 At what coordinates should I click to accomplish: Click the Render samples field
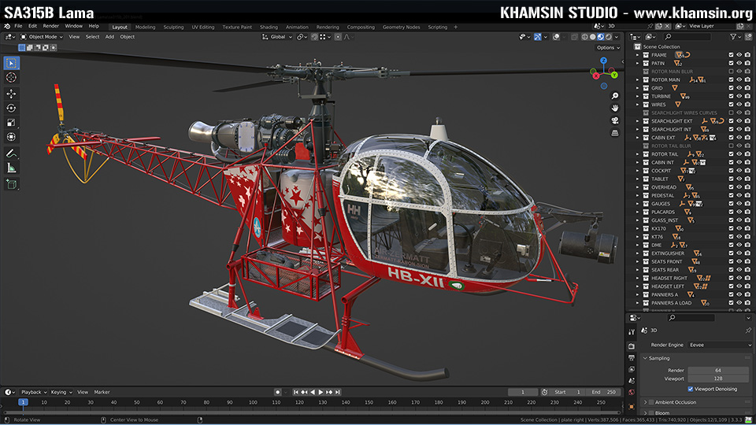718,370
